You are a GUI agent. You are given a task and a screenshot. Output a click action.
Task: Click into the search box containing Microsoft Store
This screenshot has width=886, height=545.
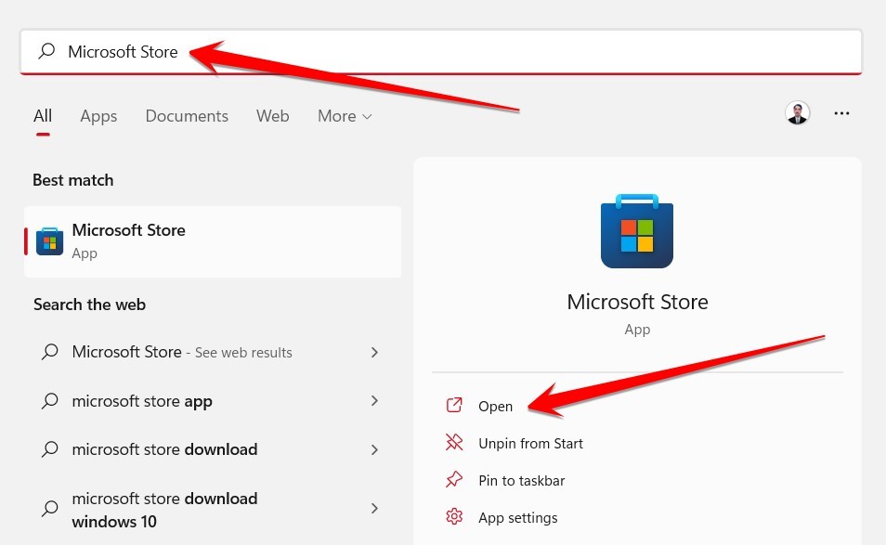click(441, 51)
